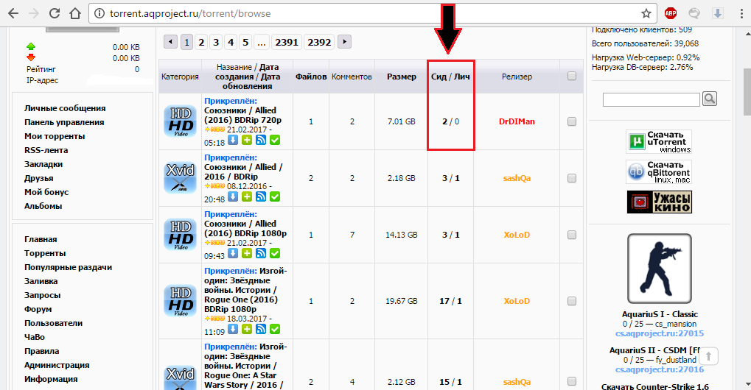Viewport: 751px width, 390px height.
Task: Download the Allied 2016 BDRip Xvid torrent
Action: click(233, 196)
